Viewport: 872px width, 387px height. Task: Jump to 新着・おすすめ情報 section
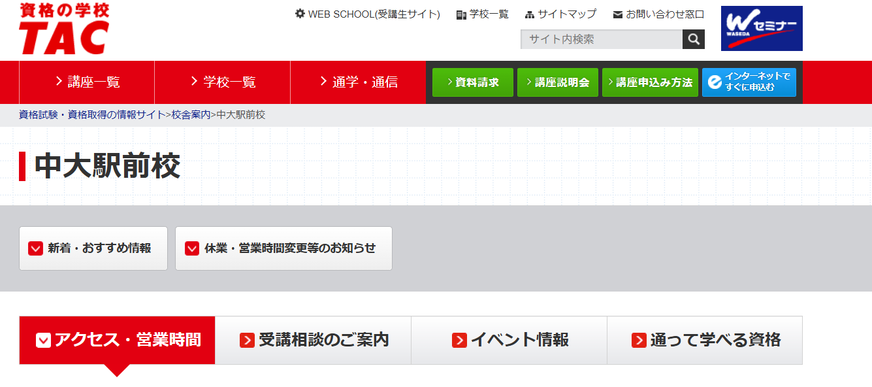(x=93, y=248)
